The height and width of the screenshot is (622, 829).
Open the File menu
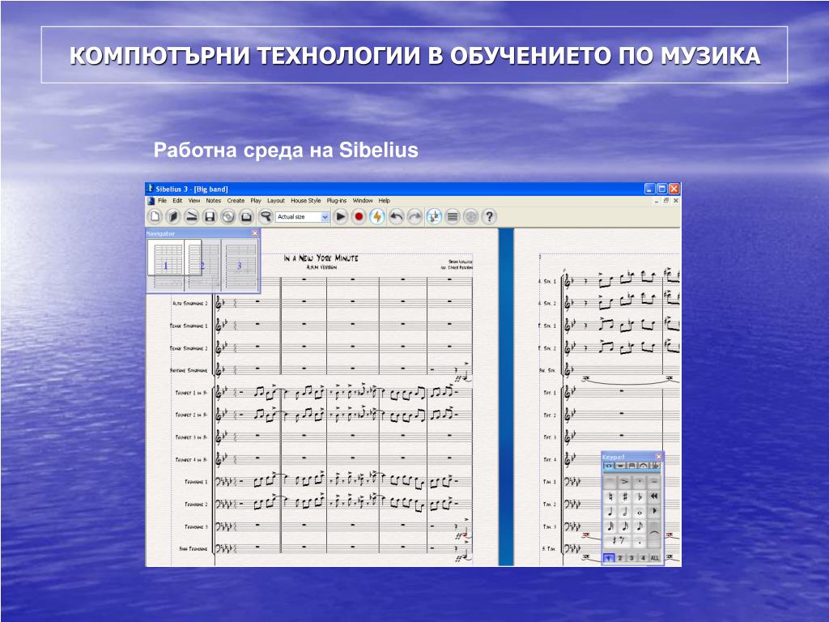click(x=162, y=201)
